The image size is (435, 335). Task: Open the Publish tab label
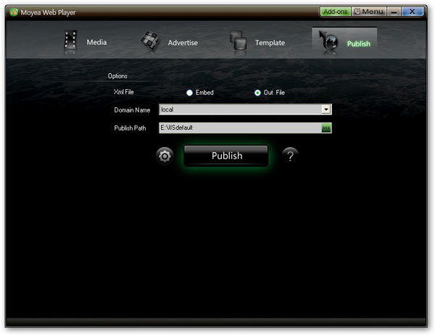coord(358,44)
